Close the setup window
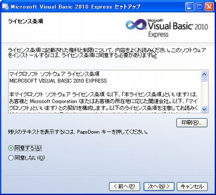The height and width of the screenshot is (195, 216). click(209, 7)
